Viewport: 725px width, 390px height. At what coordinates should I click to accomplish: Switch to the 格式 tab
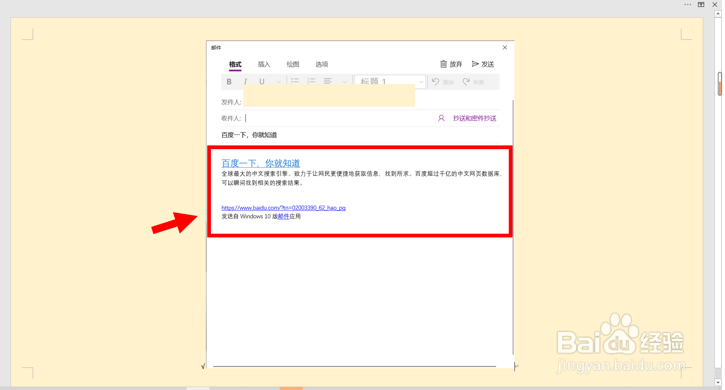coord(235,64)
